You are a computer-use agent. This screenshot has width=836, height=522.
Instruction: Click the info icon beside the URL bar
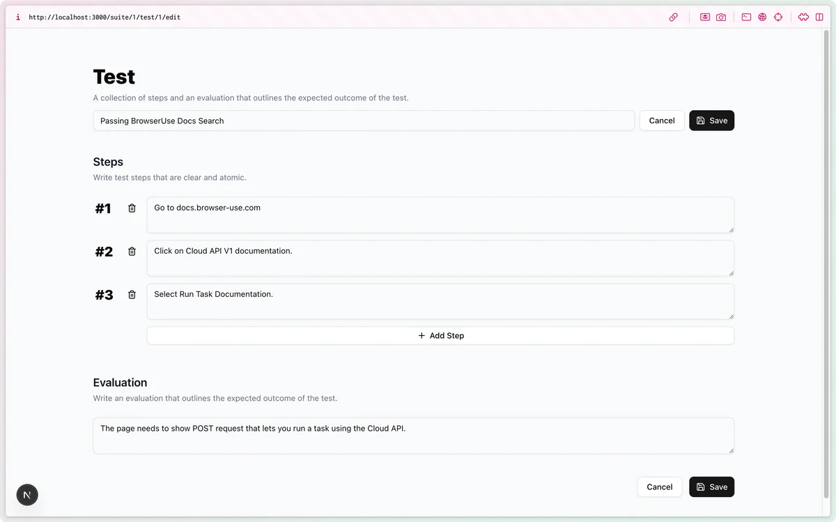pyautogui.click(x=17, y=17)
